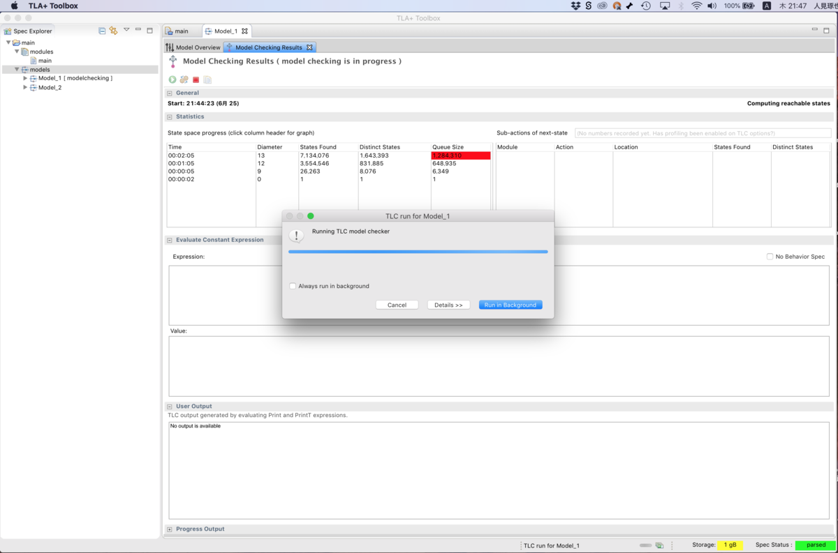Open Spec Explorer view menu dropdown
Viewport: 838px width, 553px height.
pos(126,30)
